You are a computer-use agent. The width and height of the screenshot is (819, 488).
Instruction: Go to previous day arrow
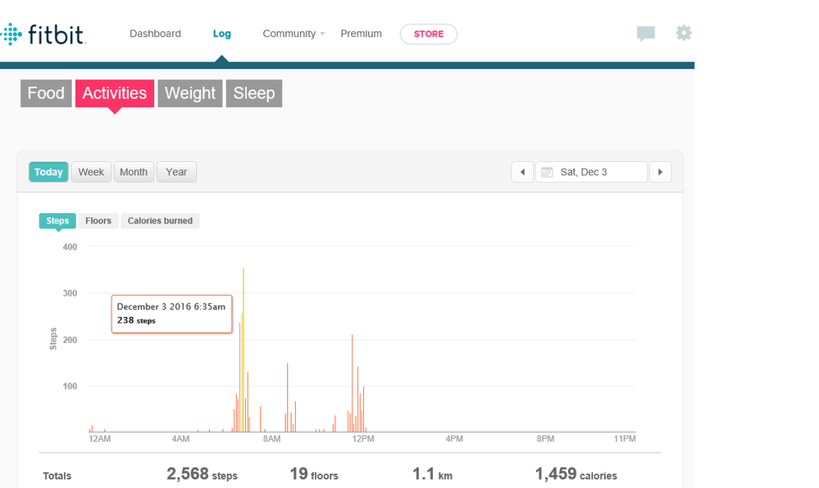pyautogui.click(x=522, y=172)
